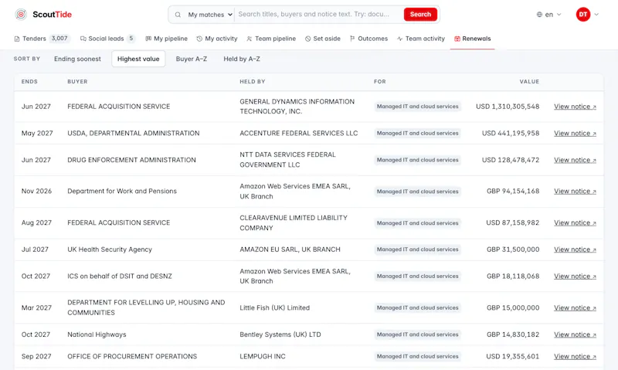Click value GBP 94,154,168
The width and height of the screenshot is (618, 370).
[x=513, y=191]
